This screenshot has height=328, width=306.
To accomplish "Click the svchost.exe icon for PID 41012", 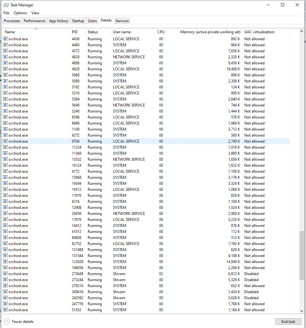I will coord(5,232).
